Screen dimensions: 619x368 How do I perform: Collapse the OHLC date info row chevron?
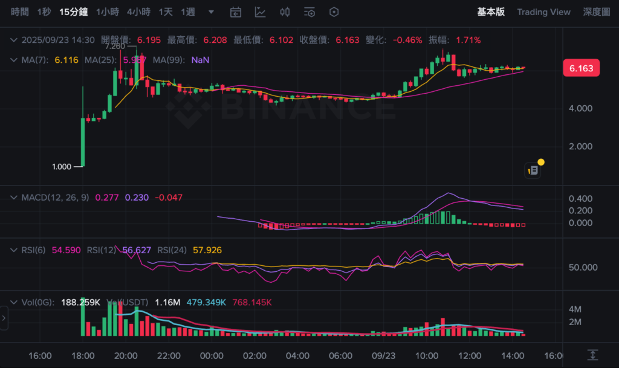click(14, 40)
